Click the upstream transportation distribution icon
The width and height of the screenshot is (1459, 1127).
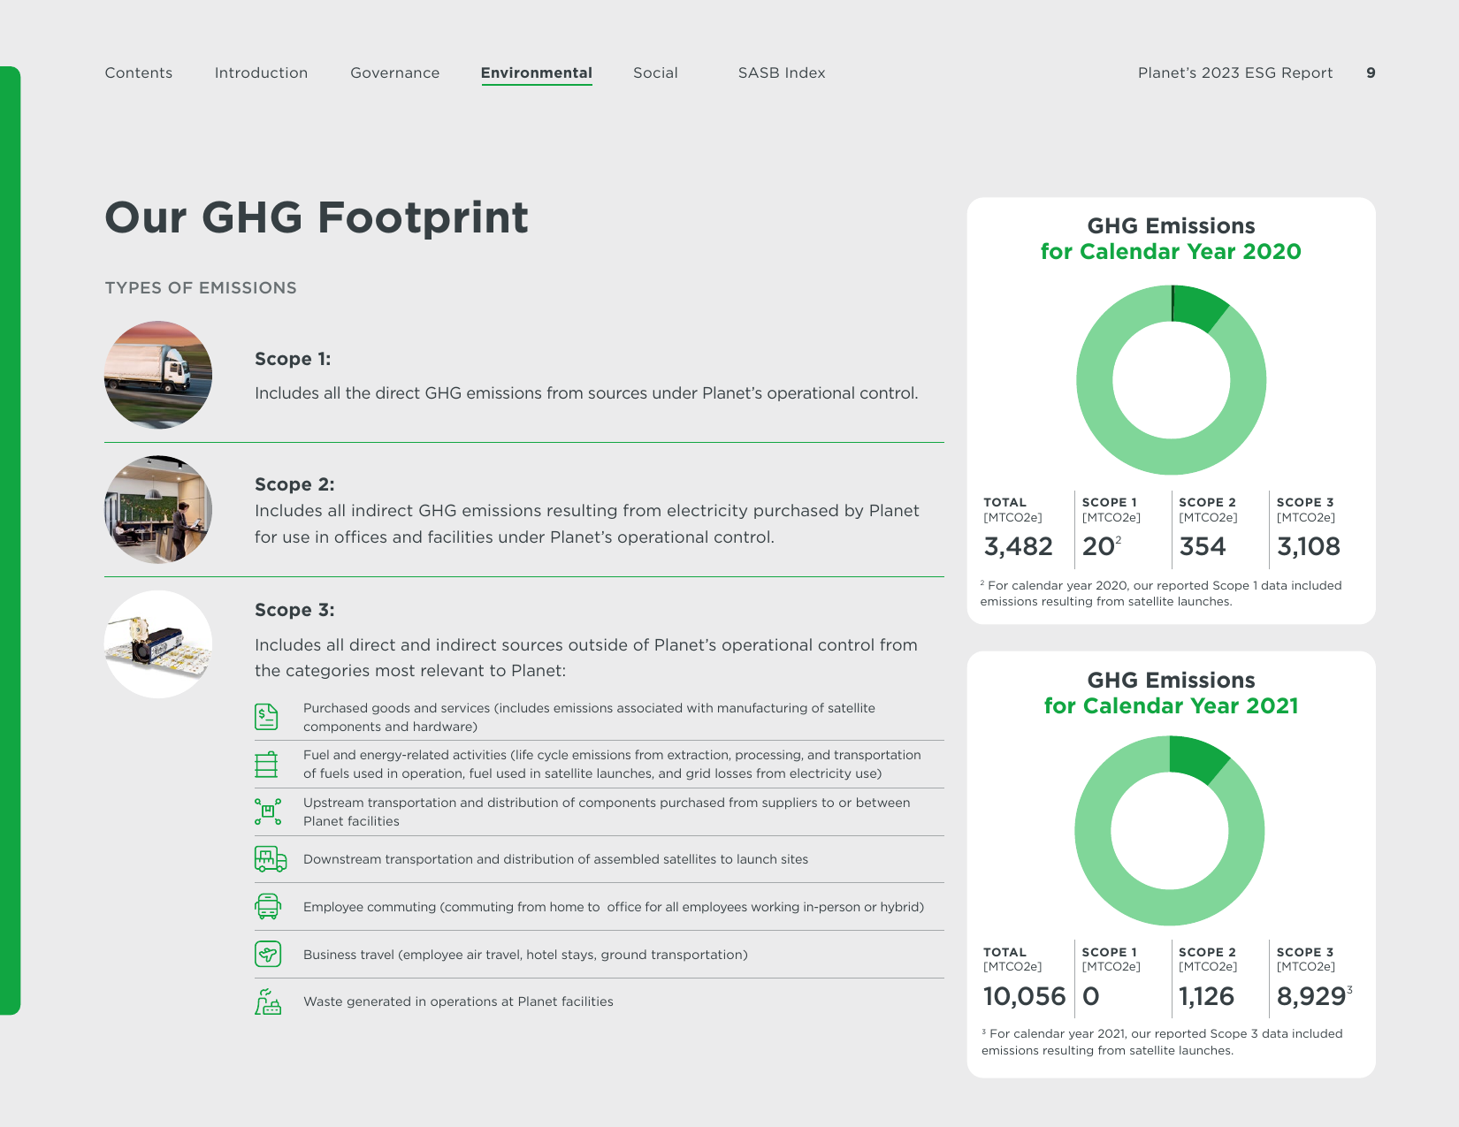268,811
